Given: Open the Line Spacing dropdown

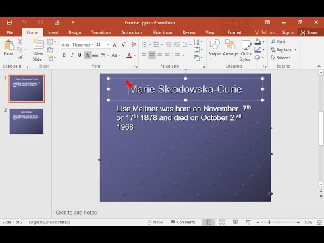Looking at the screenshot, I should (187, 45).
